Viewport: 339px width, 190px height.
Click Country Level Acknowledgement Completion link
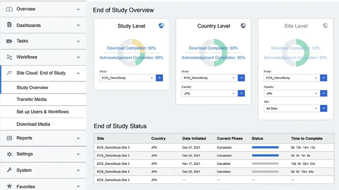click(213, 58)
